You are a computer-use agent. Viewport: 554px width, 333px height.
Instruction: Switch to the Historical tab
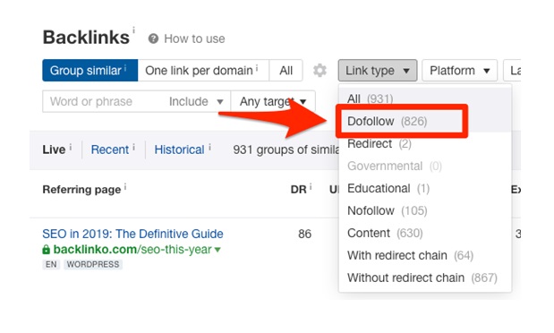(x=180, y=149)
